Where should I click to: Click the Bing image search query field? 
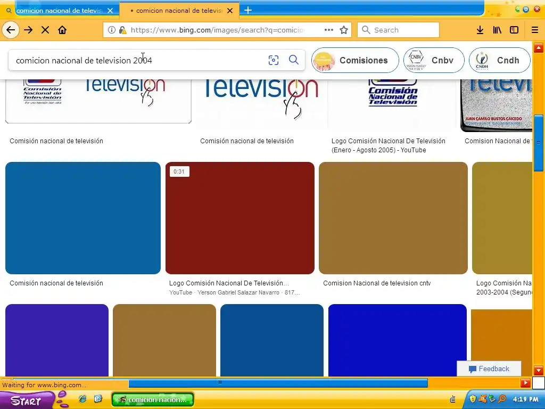pos(139,60)
